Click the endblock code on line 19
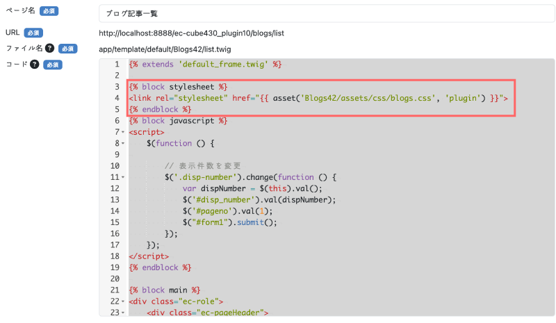The image size is (556, 323). pos(160,267)
